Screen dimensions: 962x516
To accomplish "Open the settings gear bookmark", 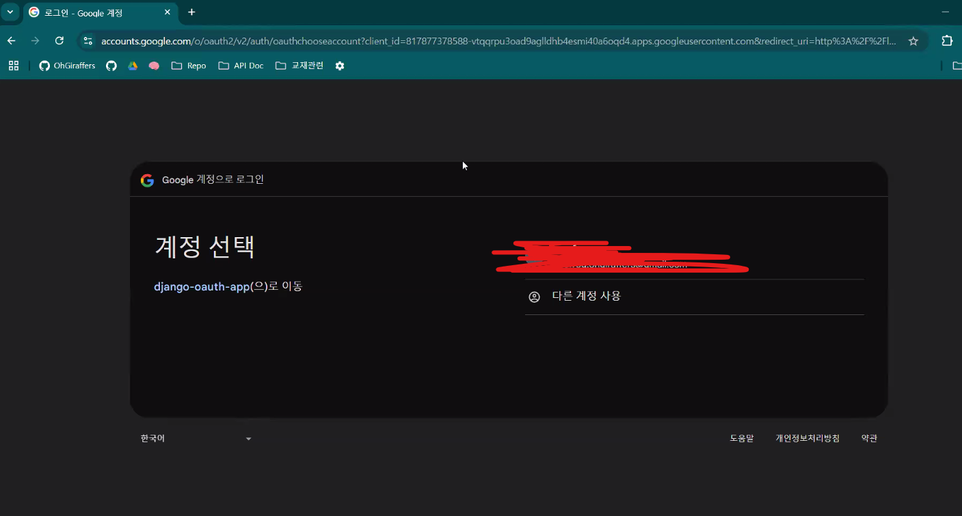I will click(x=340, y=66).
